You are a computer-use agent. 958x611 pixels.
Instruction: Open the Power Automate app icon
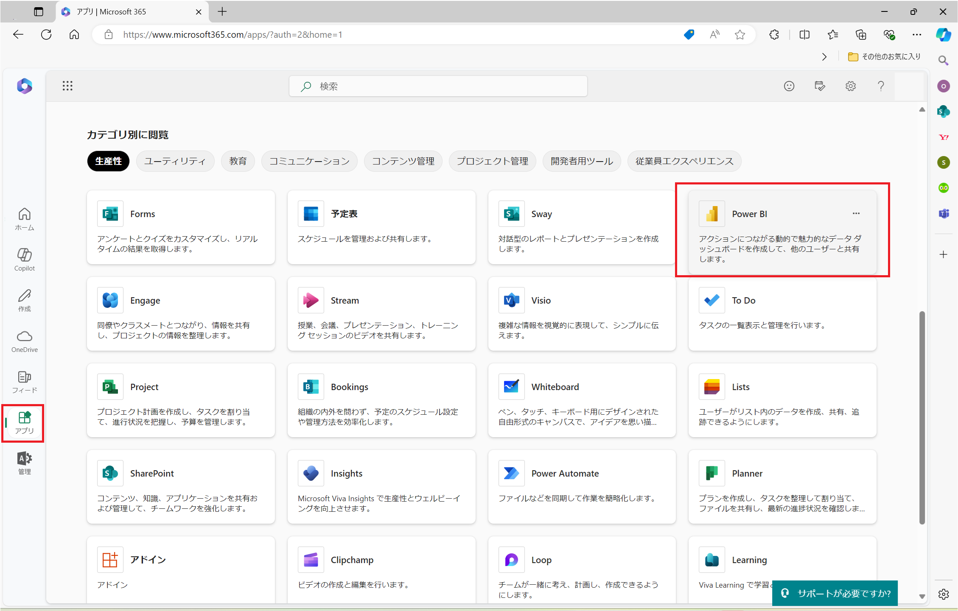coord(511,473)
